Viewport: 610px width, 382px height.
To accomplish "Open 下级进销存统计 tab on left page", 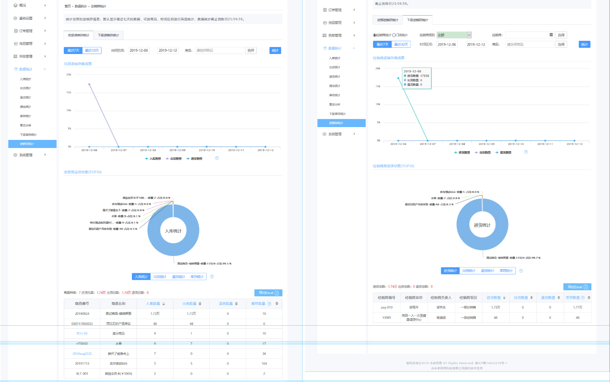I will [109, 35].
